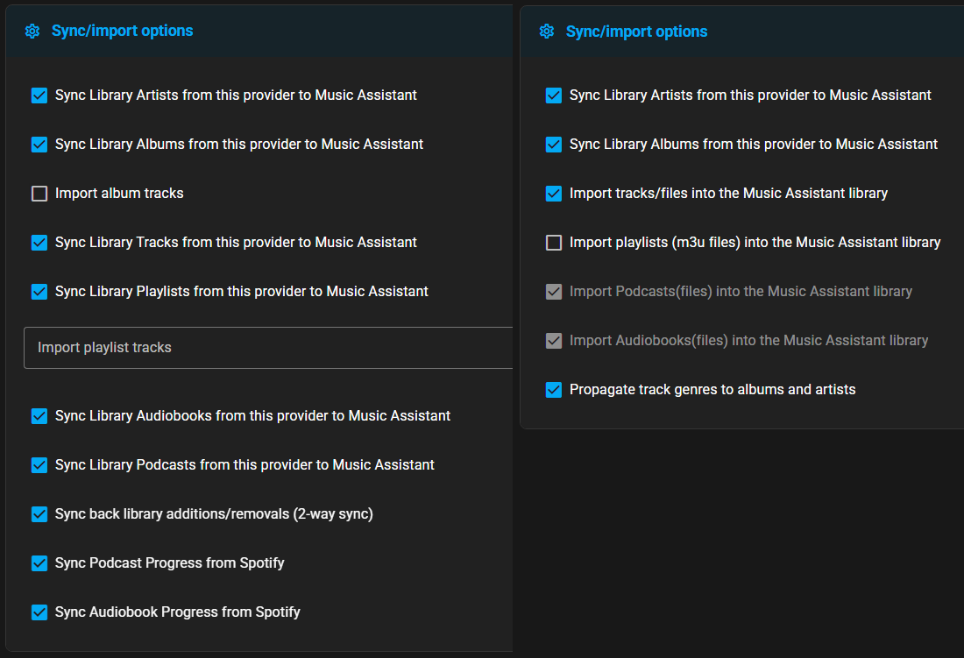This screenshot has height=658, width=964.
Task: Uncheck Sync Library Albums in the left panel
Action: point(39,145)
